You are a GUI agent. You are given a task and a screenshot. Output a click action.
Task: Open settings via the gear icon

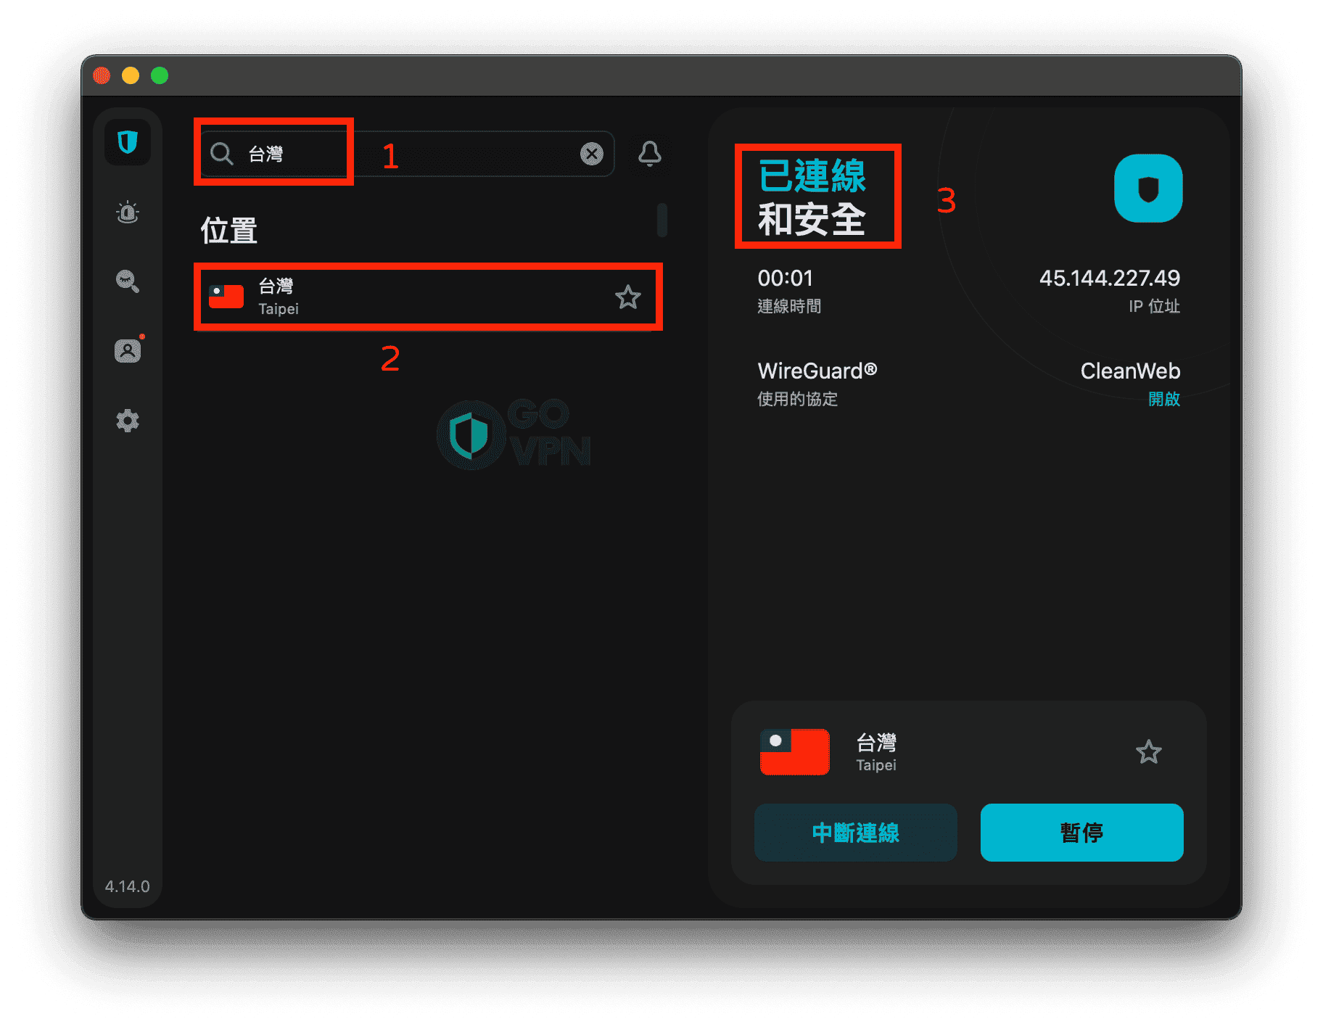coord(128,421)
